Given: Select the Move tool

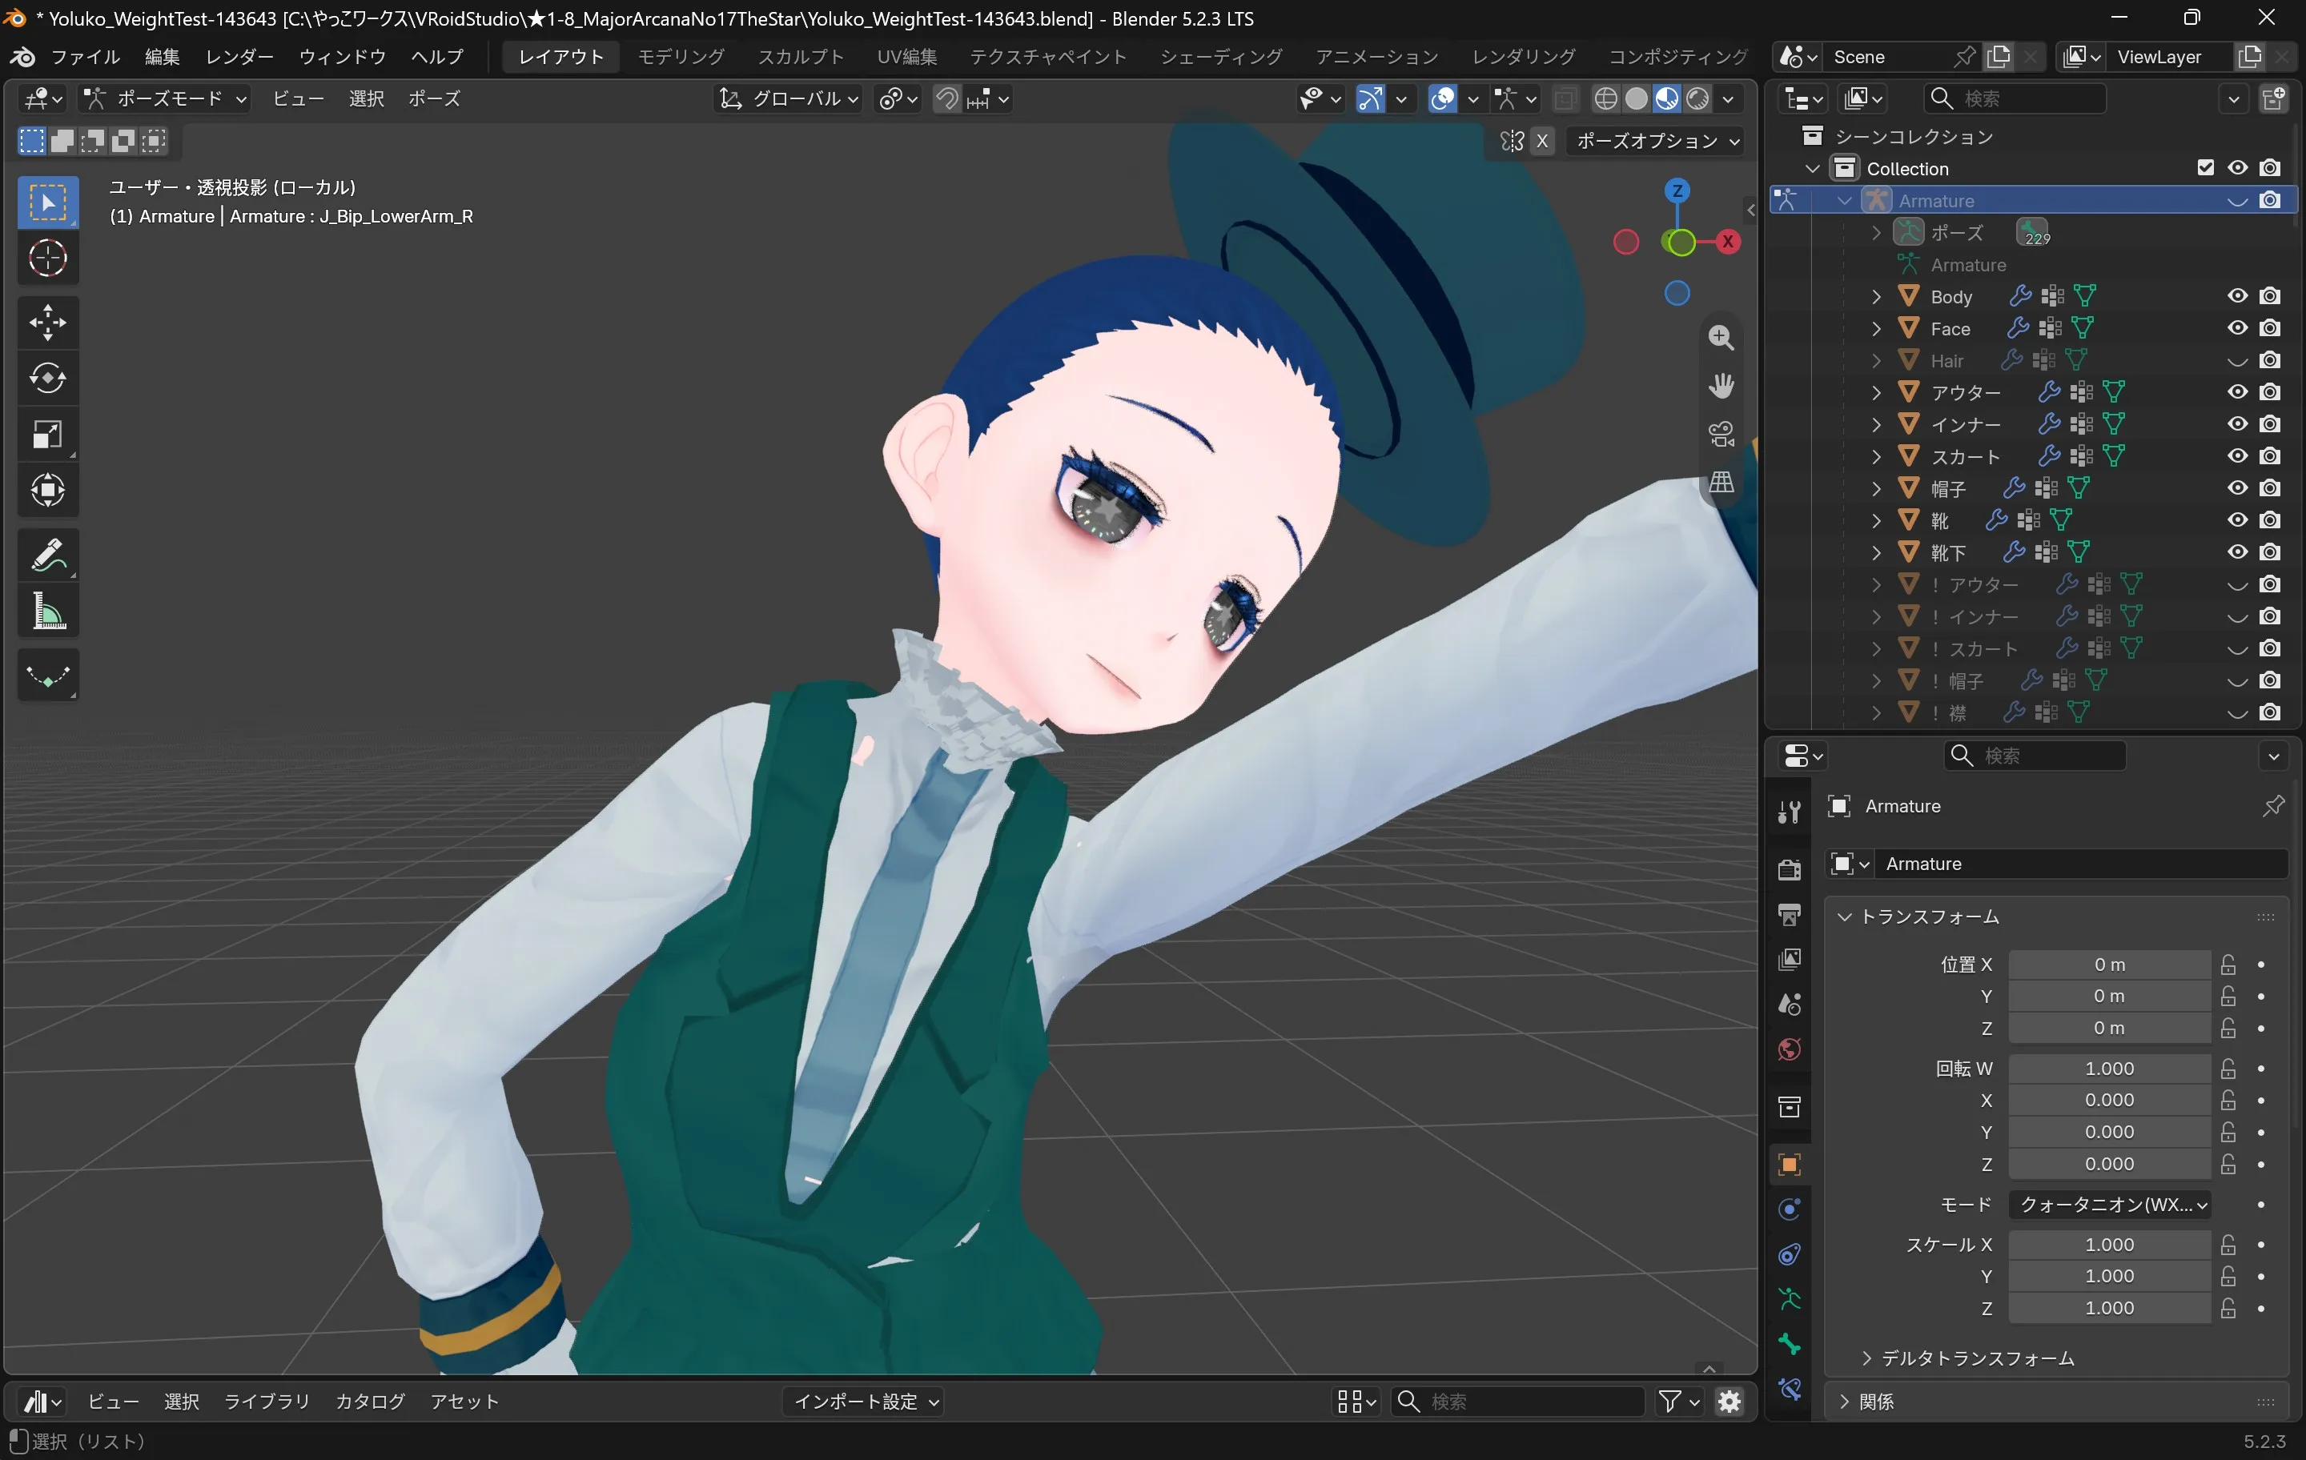Looking at the screenshot, I should pos(48,322).
